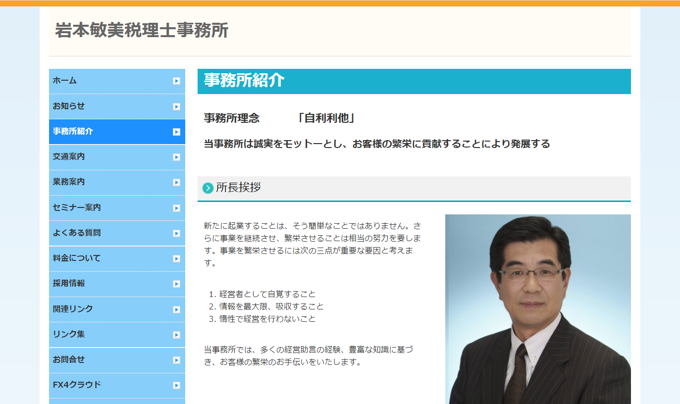
Task: Click the 岩本敏美税理士事務所 site title
Action: pyautogui.click(x=142, y=30)
